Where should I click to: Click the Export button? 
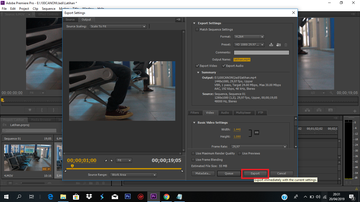tap(255, 174)
